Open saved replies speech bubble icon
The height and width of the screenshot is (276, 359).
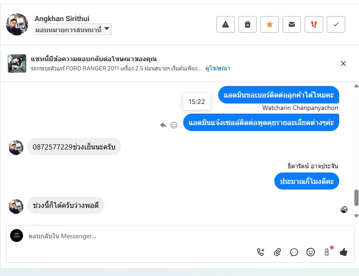tap(294, 252)
